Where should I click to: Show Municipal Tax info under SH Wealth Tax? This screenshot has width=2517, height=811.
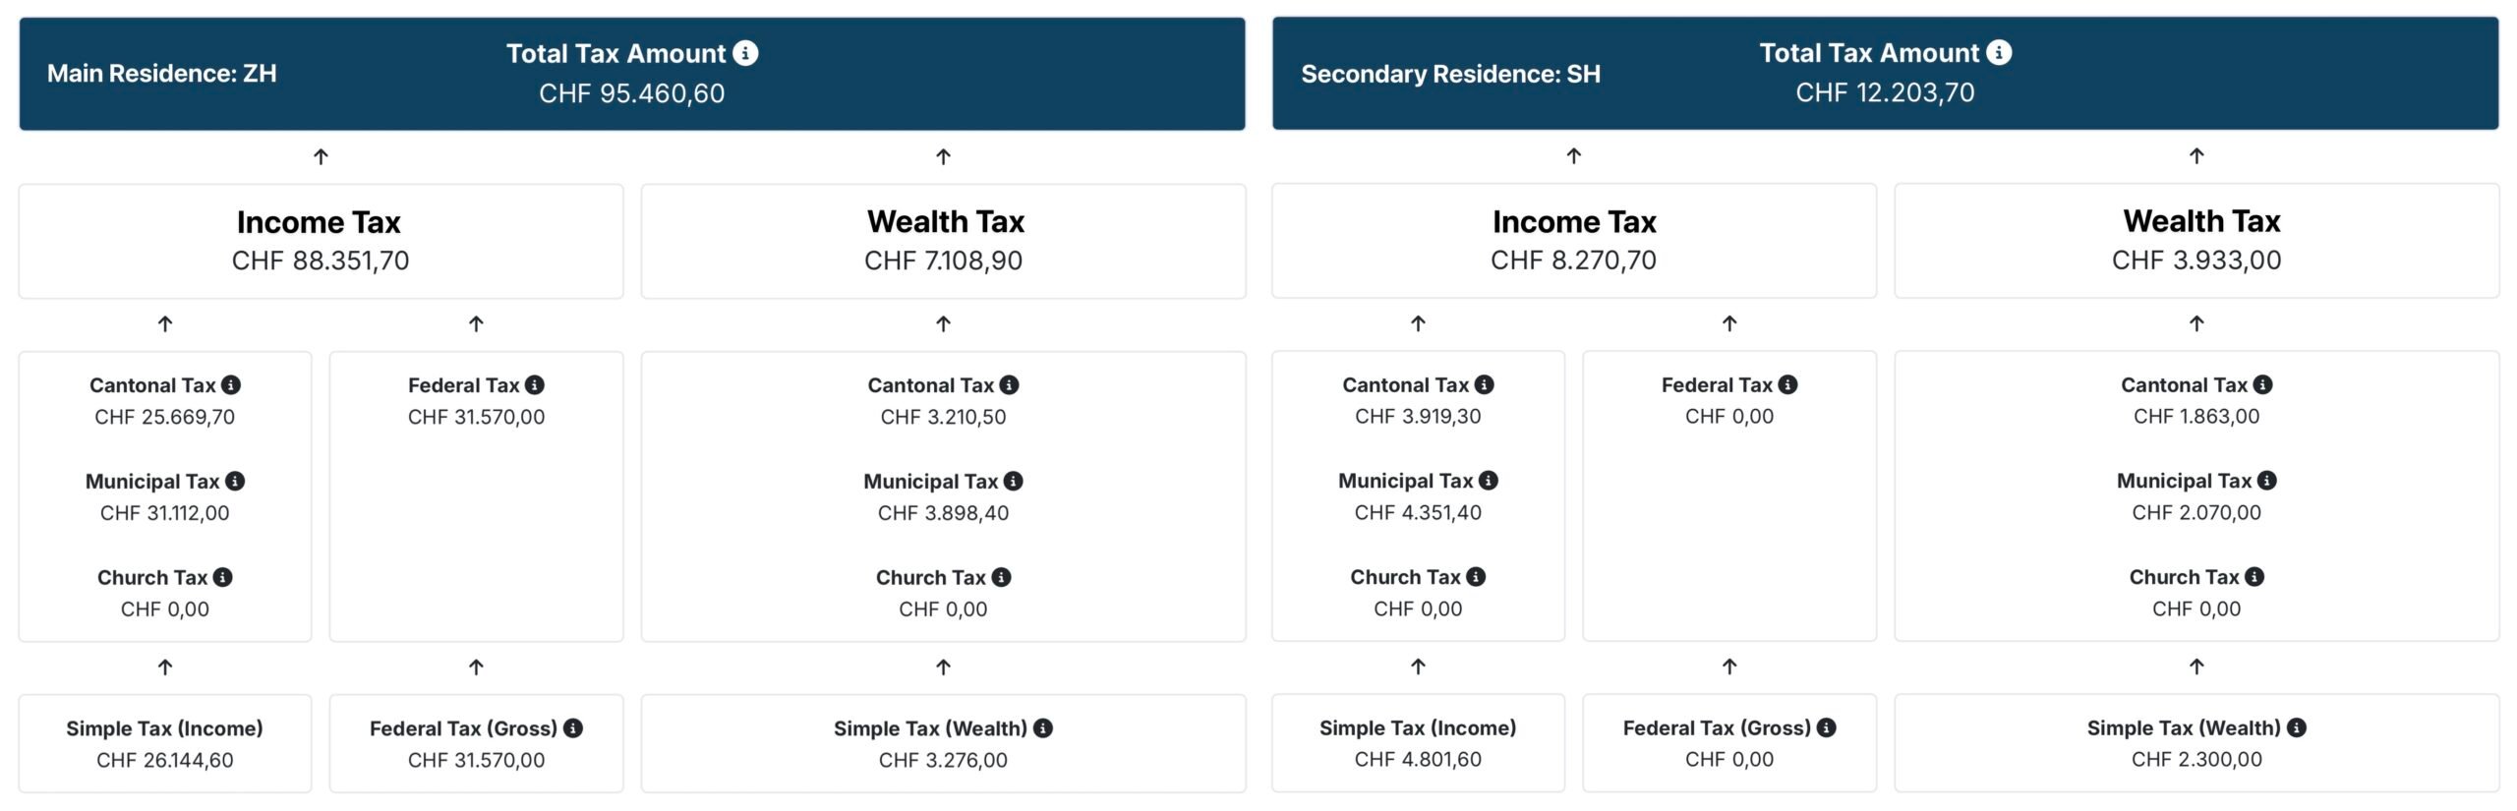(x=2267, y=481)
